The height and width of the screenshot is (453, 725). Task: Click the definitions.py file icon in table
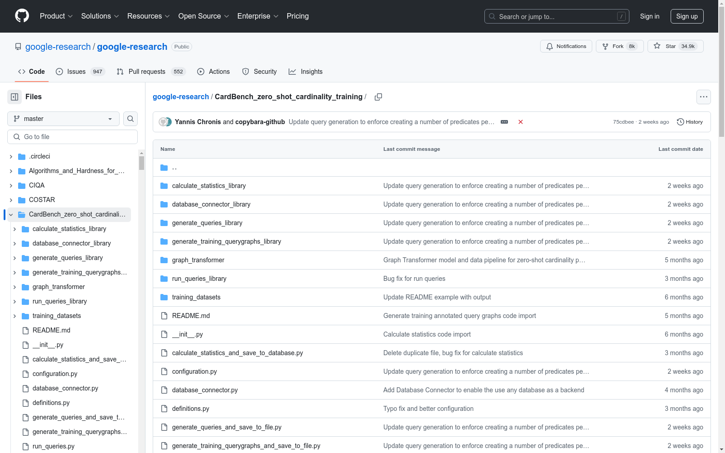click(164, 409)
